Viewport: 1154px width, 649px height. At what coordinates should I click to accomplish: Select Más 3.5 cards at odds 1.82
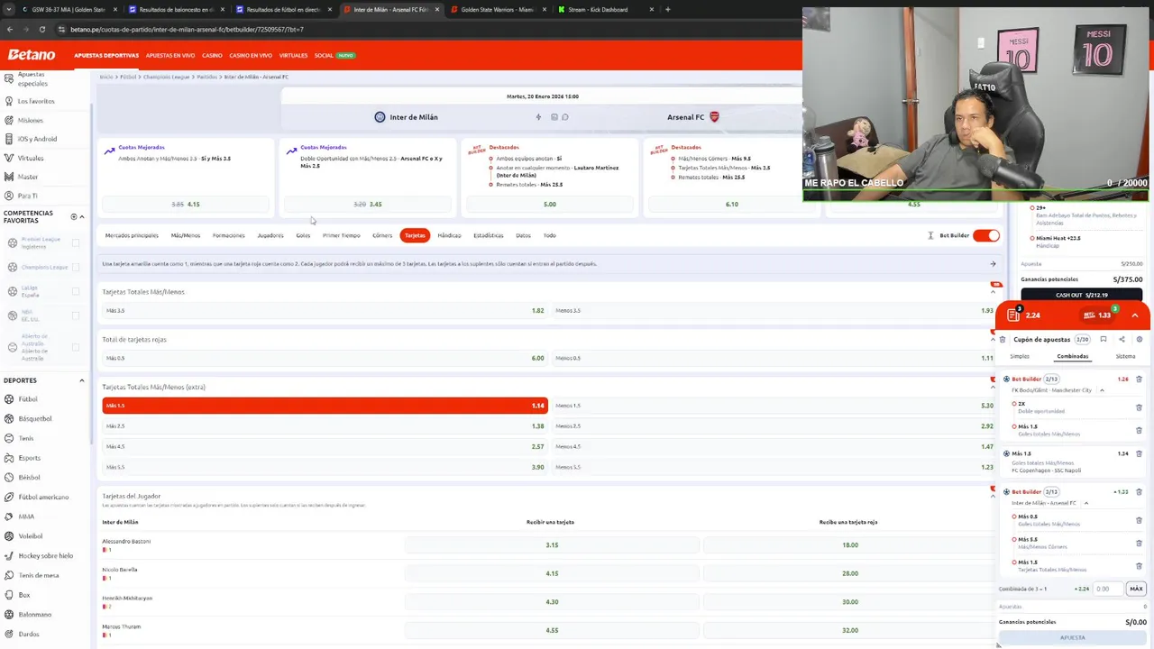(x=325, y=310)
